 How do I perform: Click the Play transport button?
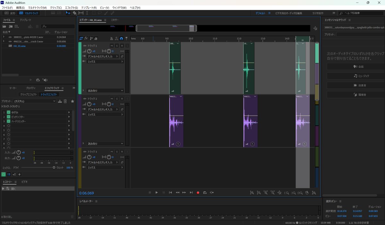tap(157, 193)
